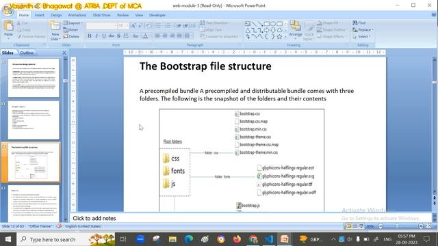Screen dimensions: 438x246
Task: Click the Grow Font icon
Action: pos(133,26)
